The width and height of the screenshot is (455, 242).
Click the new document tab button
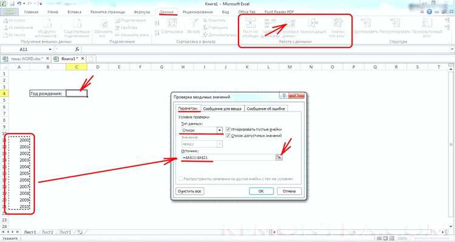click(x=91, y=59)
